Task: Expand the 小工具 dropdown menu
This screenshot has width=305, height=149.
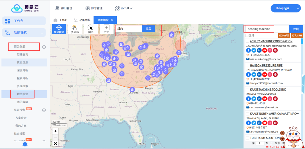Action: [124, 8]
